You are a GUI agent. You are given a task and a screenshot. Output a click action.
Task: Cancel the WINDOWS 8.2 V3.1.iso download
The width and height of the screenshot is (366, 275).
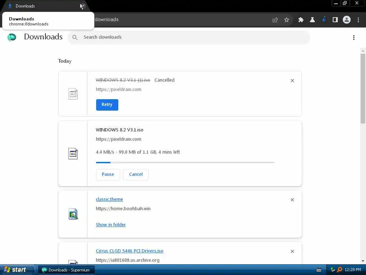136,174
